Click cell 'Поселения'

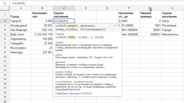pos(172,25)
